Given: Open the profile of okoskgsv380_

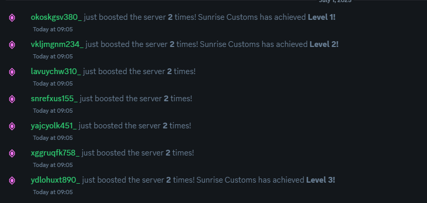Looking at the screenshot, I should coord(57,17).
